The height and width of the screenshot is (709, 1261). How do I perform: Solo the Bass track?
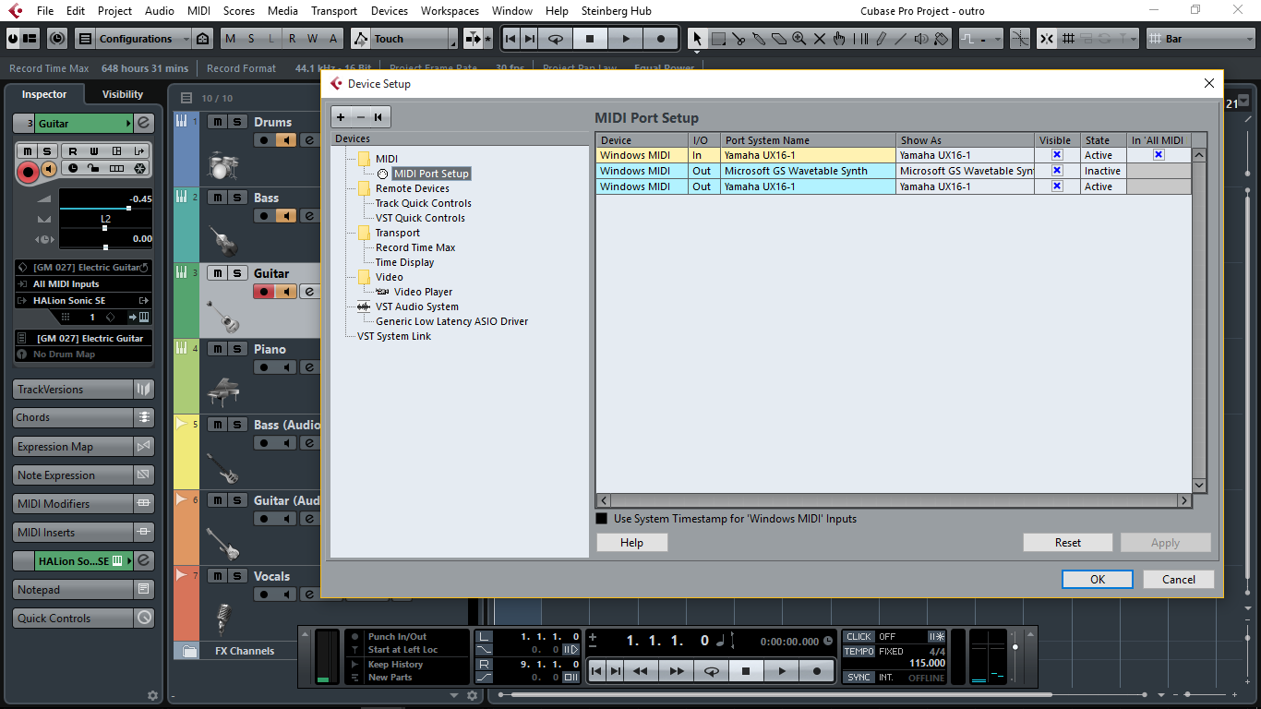coord(237,198)
